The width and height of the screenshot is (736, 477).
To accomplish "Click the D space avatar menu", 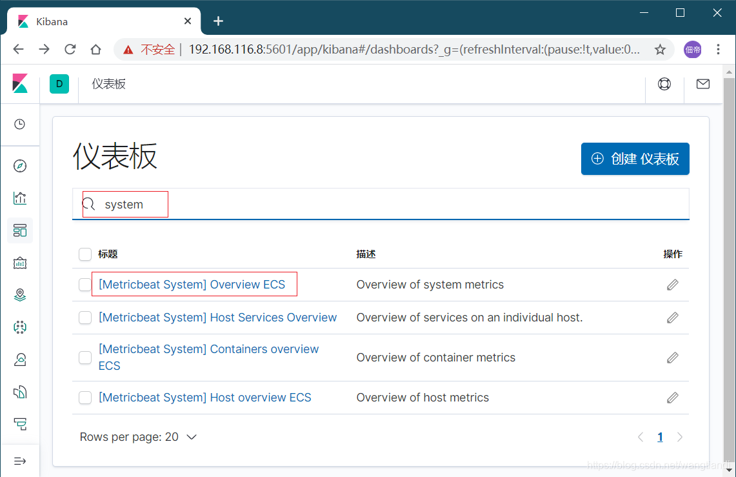I will pyautogui.click(x=59, y=84).
